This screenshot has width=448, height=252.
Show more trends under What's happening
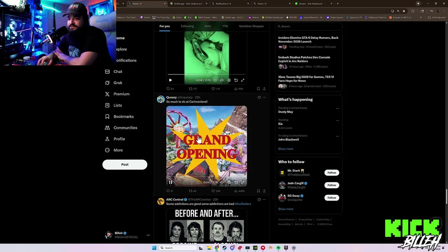pyautogui.click(x=286, y=149)
